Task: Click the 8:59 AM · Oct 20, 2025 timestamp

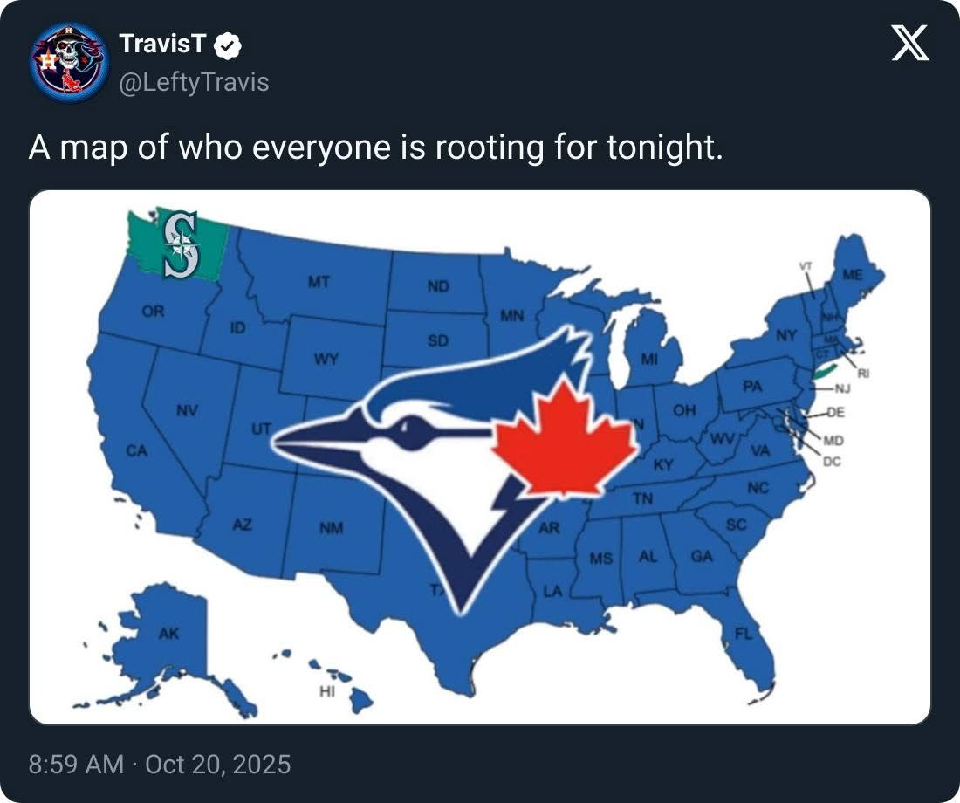Action: point(160,765)
